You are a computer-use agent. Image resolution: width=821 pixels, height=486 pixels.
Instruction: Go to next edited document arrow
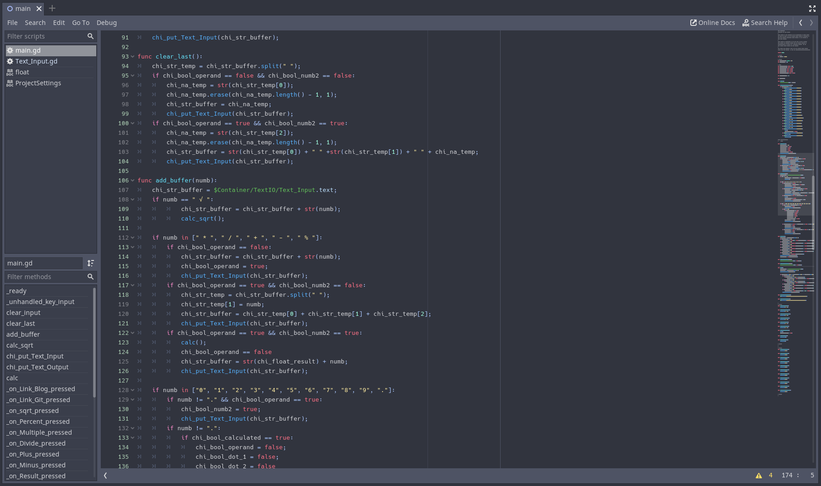pos(811,23)
